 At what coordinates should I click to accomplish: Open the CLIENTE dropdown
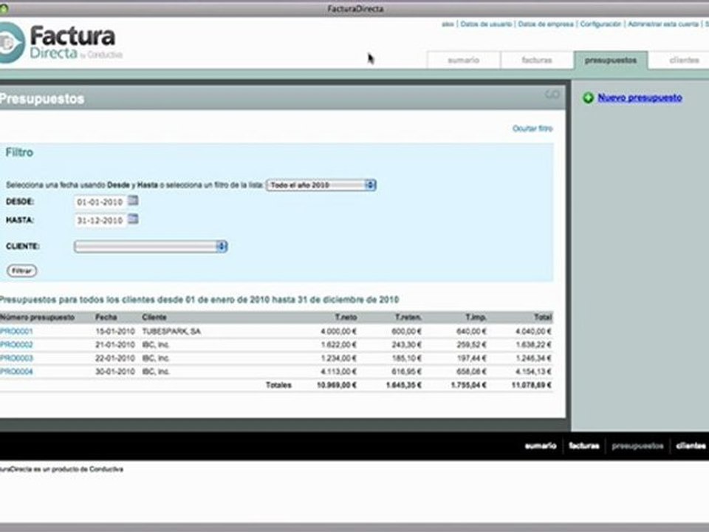click(x=151, y=247)
